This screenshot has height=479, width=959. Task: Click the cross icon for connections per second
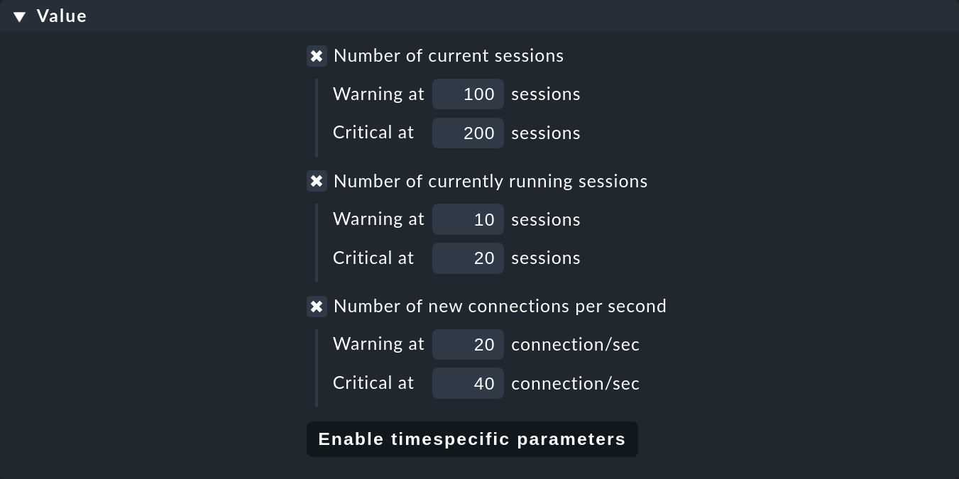[x=317, y=307]
